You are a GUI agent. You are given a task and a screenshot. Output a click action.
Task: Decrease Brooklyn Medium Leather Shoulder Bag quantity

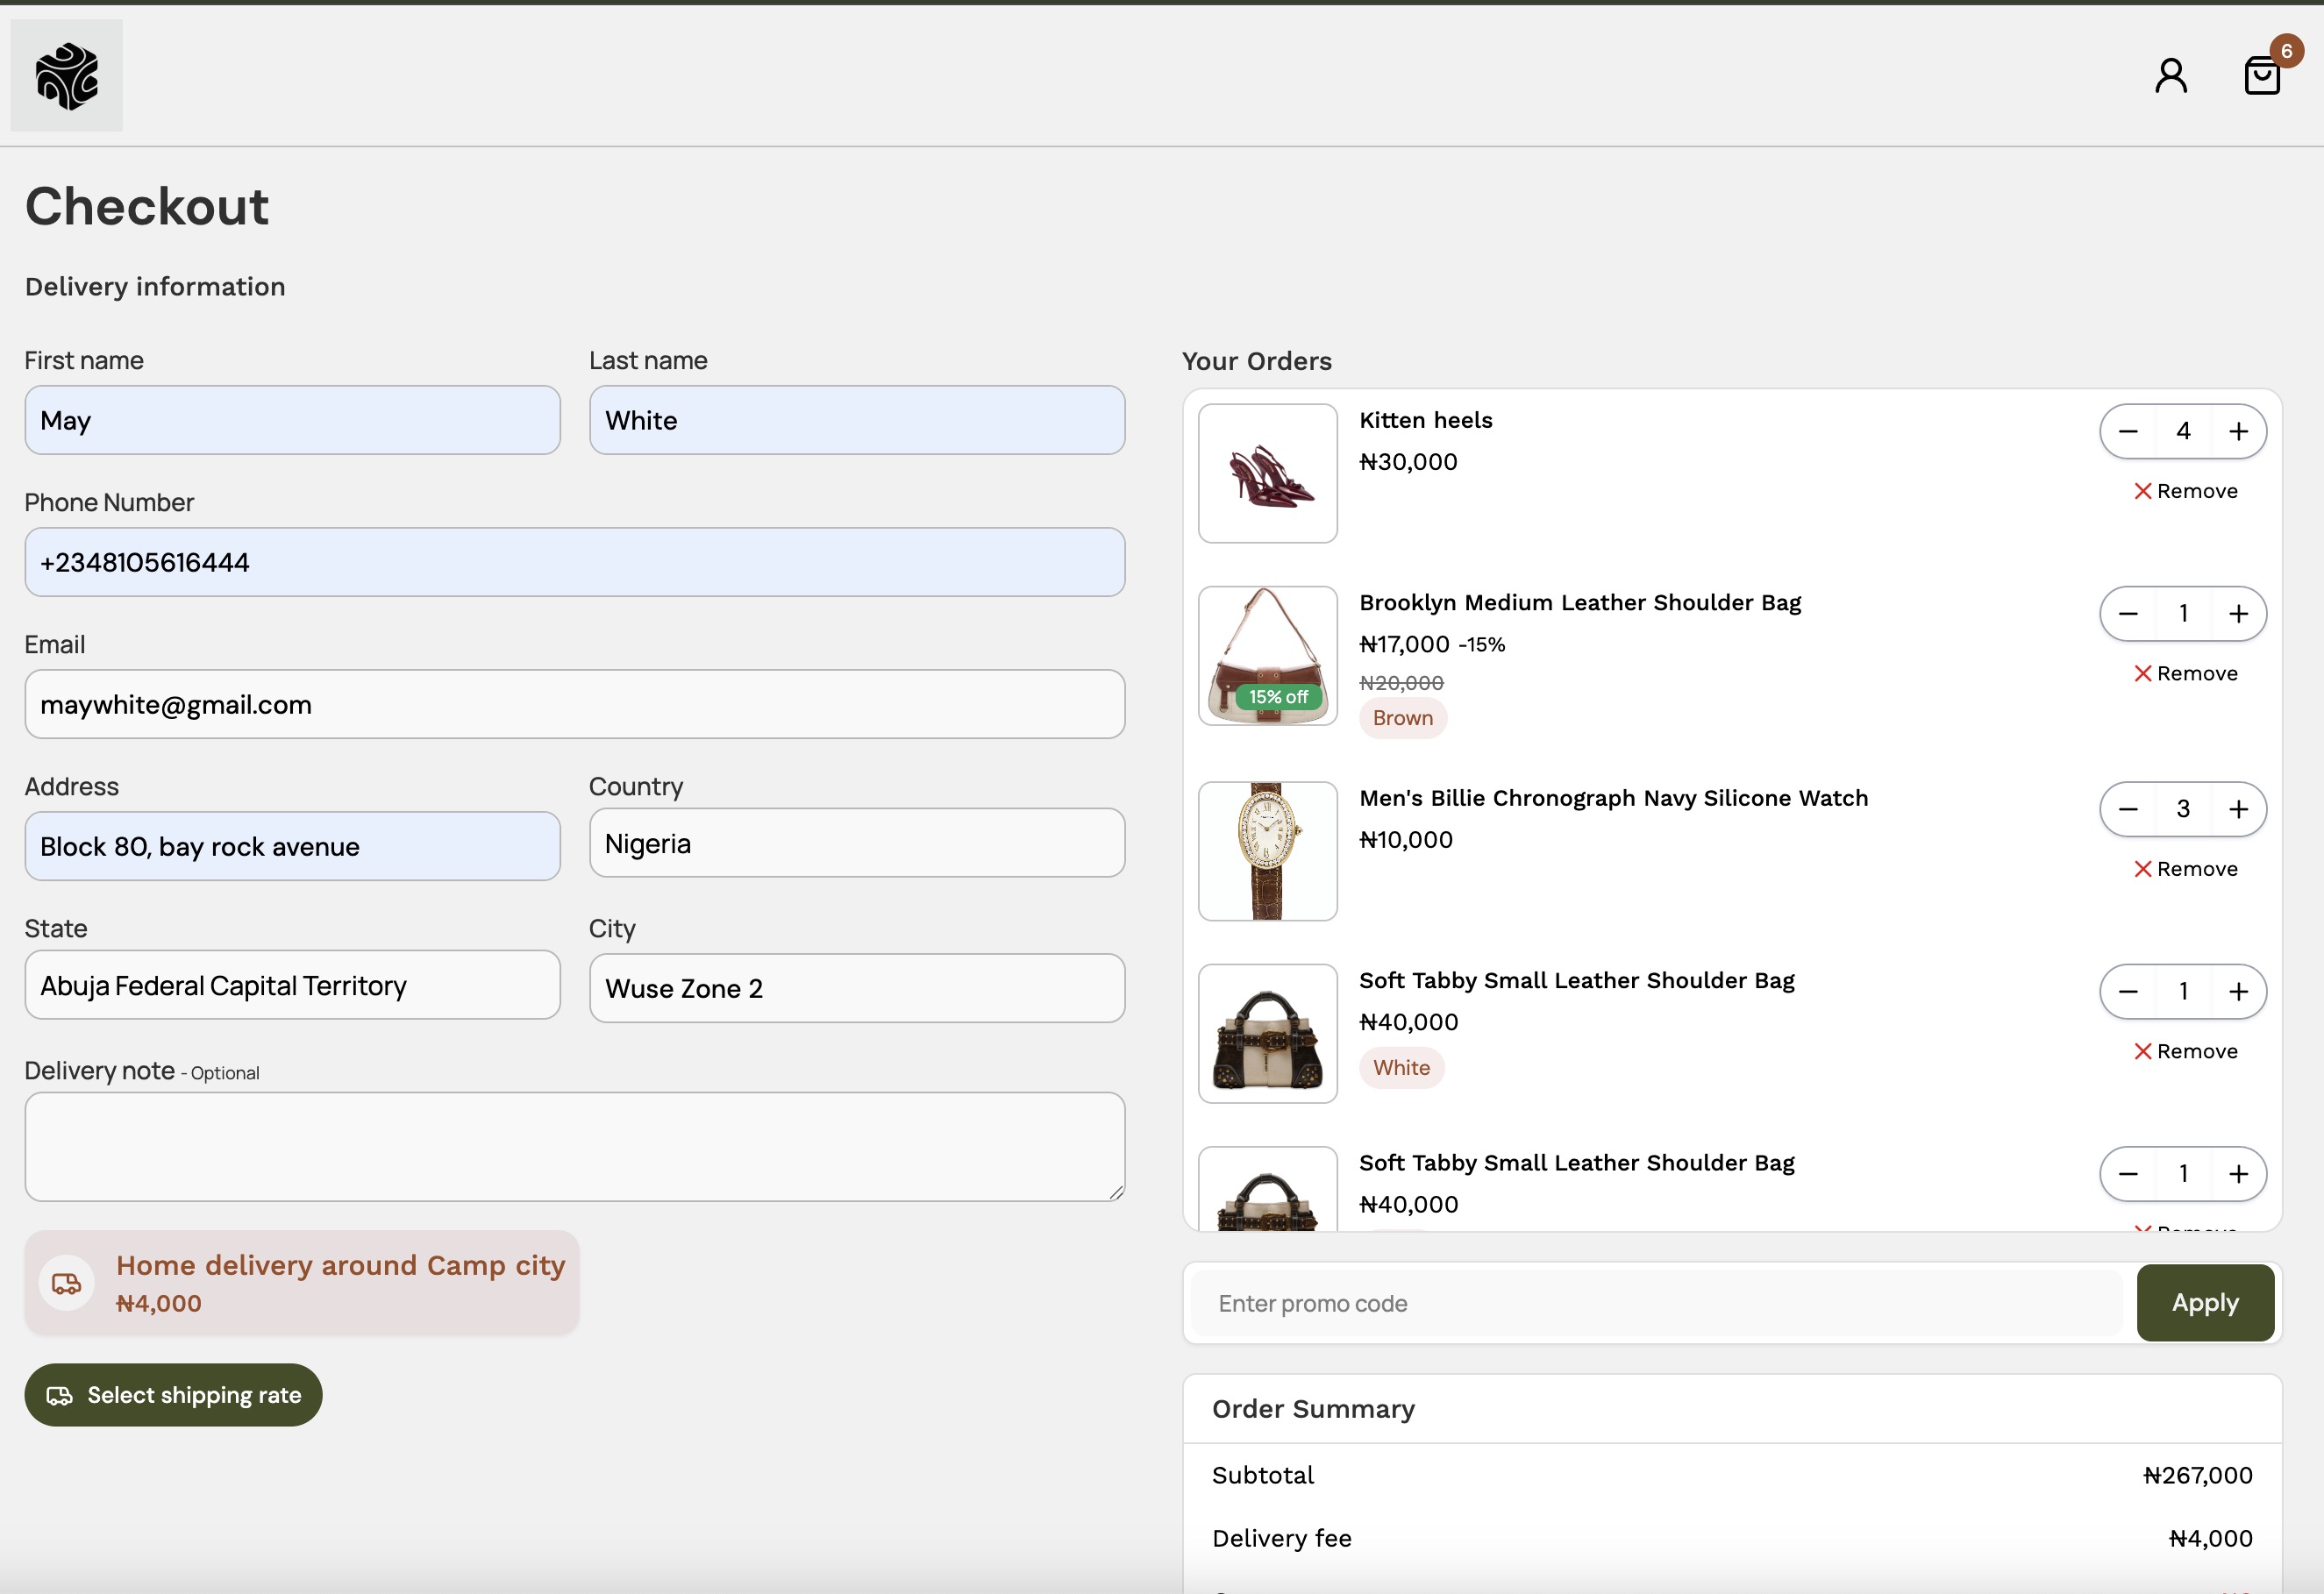pos(2128,613)
